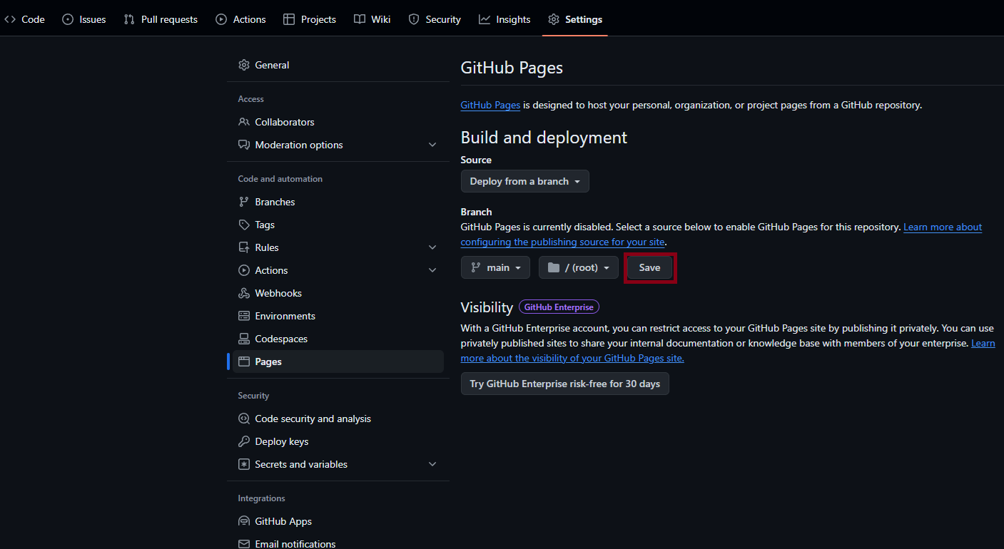Screen dimensions: 1004x549
Task: Open the main branch selector dropdown
Action: (x=496, y=267)
